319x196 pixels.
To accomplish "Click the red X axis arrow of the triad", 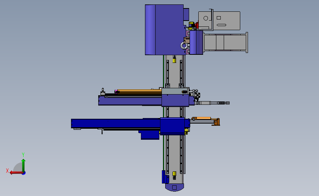I will coord(16,172).
